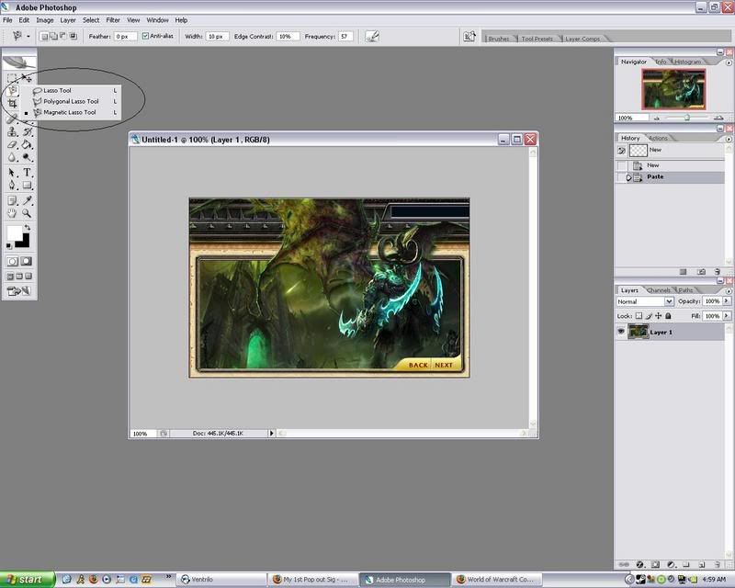Expand hidden Quick Launch icons chevron
735x588 pixels.
[168, 577]
